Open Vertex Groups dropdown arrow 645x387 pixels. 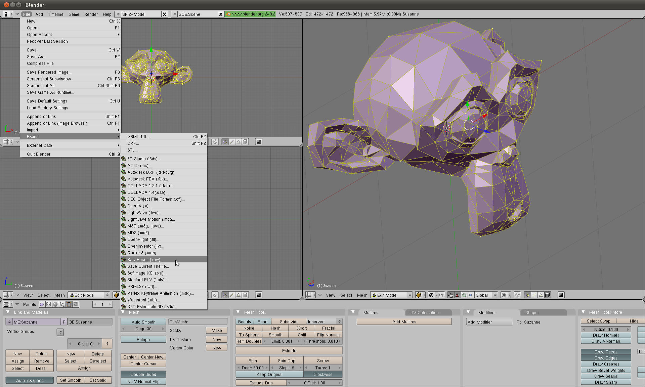pos(60,332)
